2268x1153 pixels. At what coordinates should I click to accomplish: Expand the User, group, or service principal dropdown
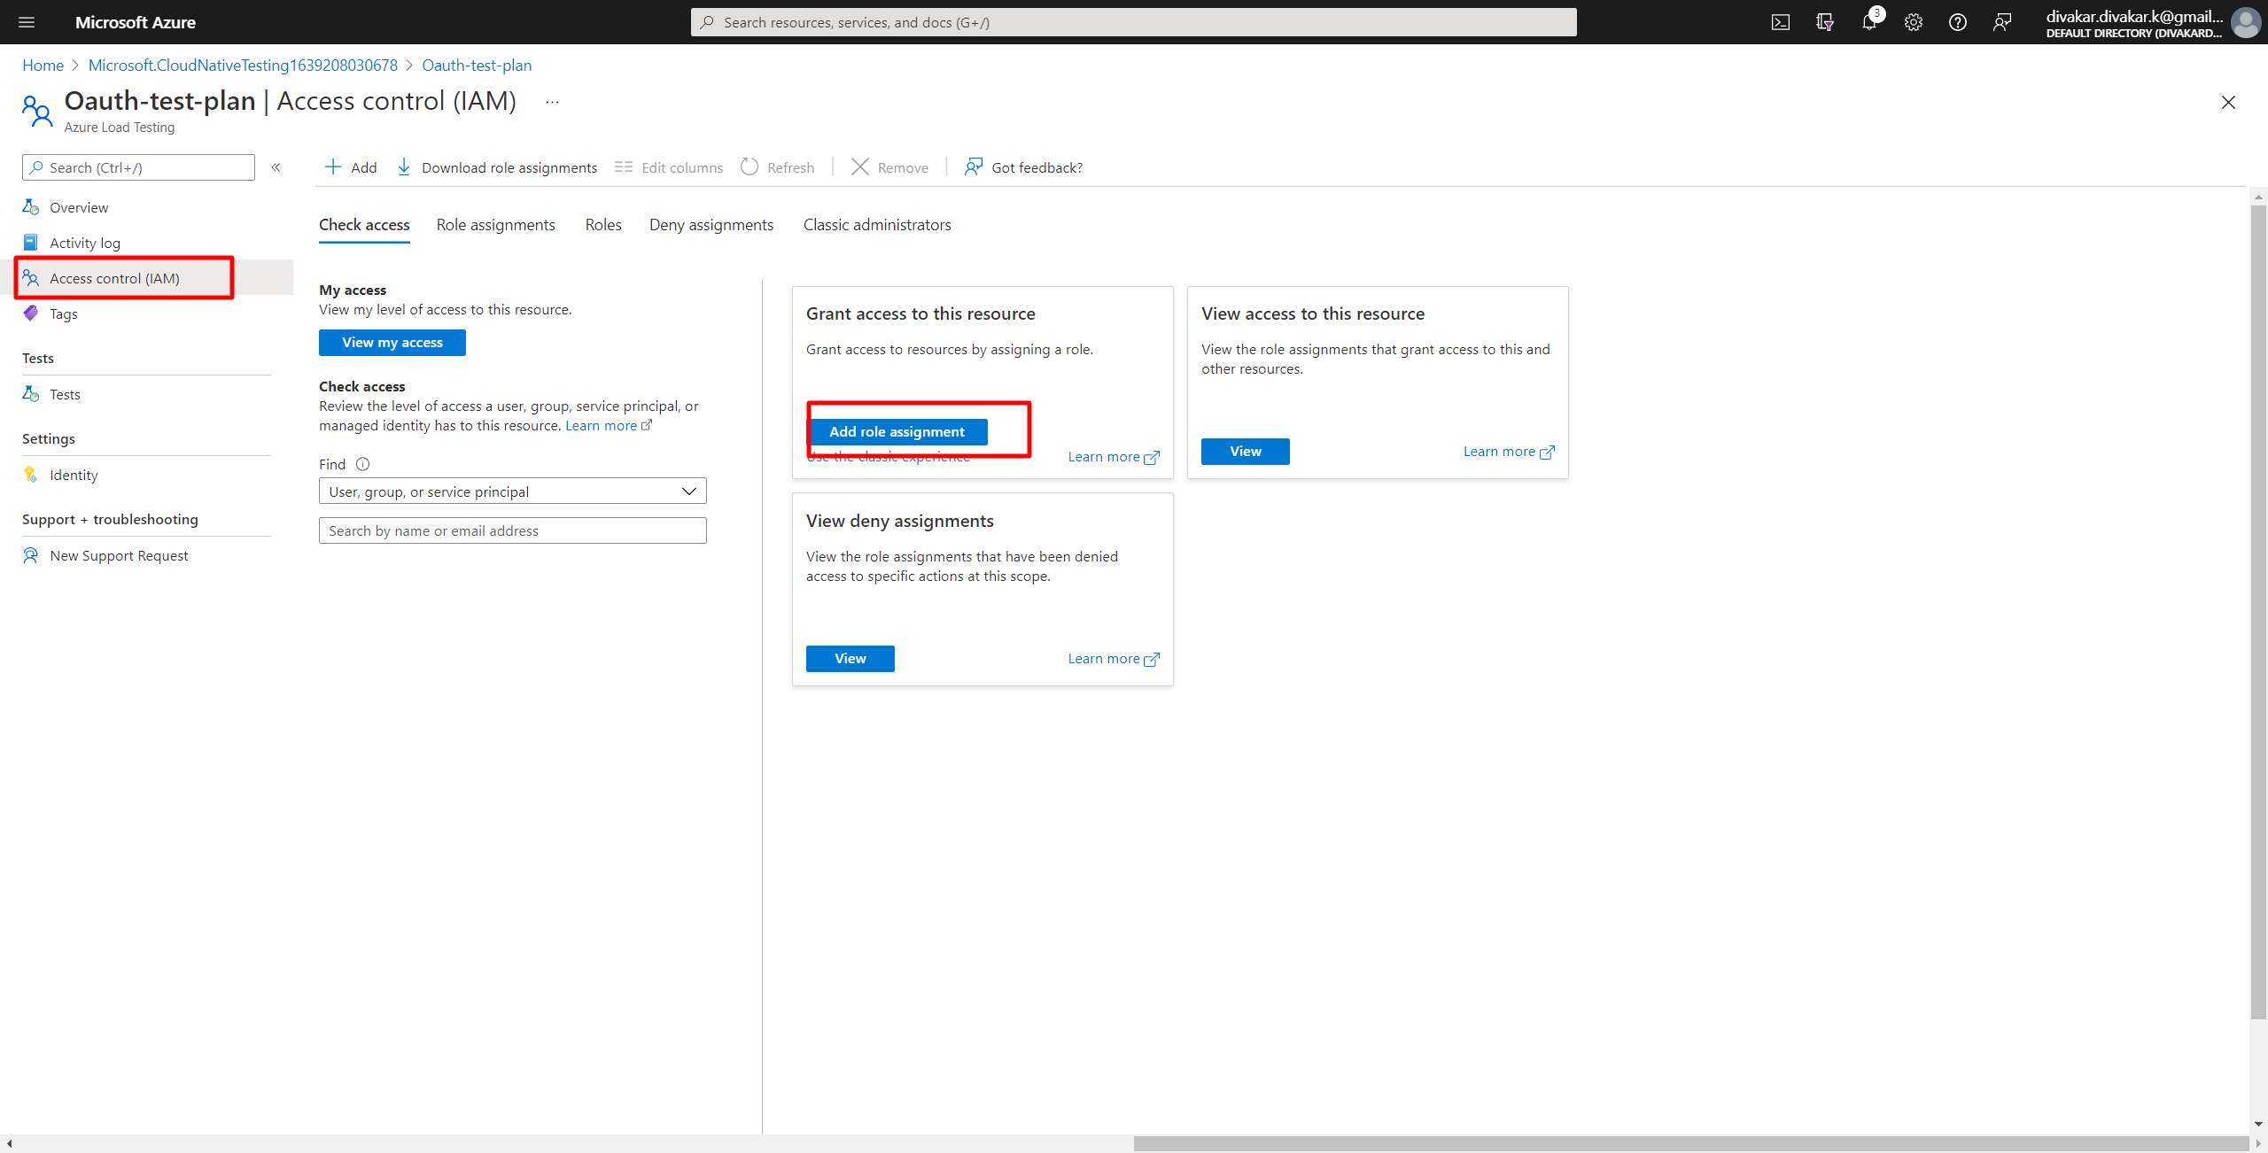click(x=512, y=491)
